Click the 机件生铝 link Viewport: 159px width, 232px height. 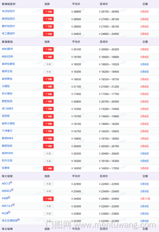7,161
